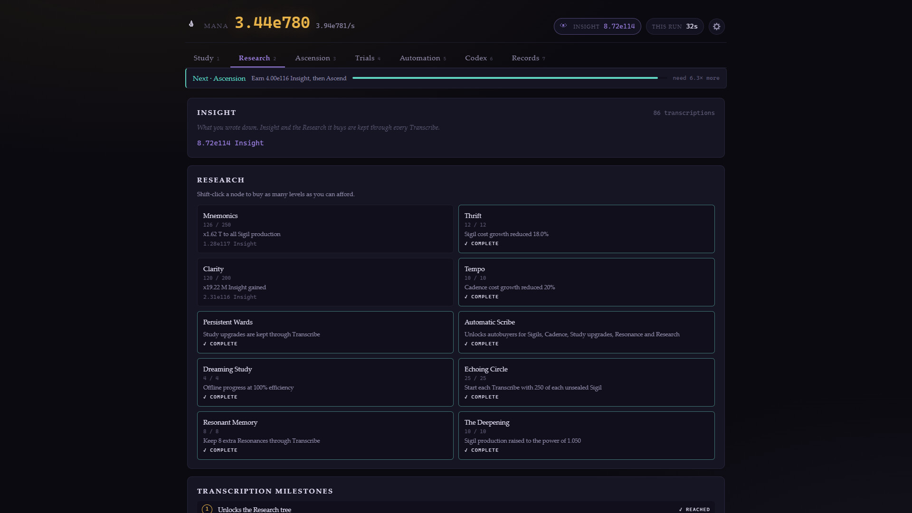Image resolution: width=912 pixels, height=513 pixels.
Task: Click the Persistent Wards node
Action: point(325,332)
